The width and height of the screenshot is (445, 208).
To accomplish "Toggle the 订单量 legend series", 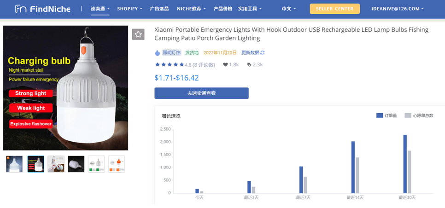I will pyautogui.click(x=386, y=116).
